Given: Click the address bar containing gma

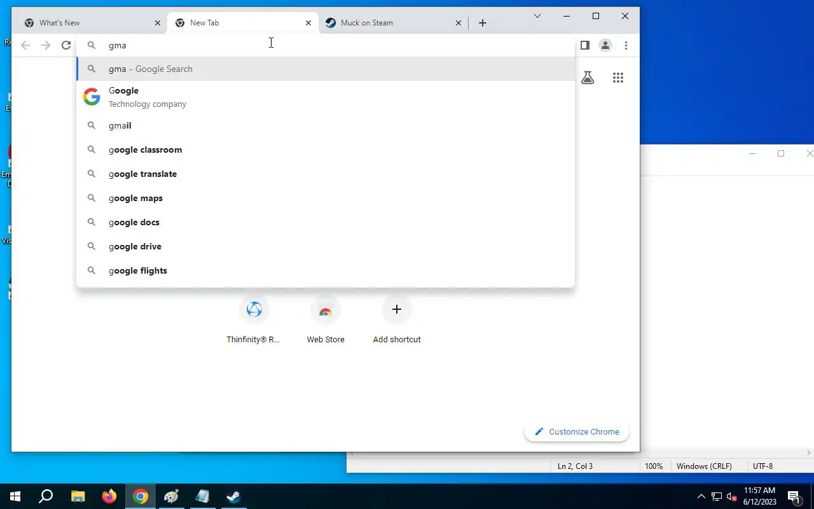Looking at the screenshot, I should tap(326, 45).
